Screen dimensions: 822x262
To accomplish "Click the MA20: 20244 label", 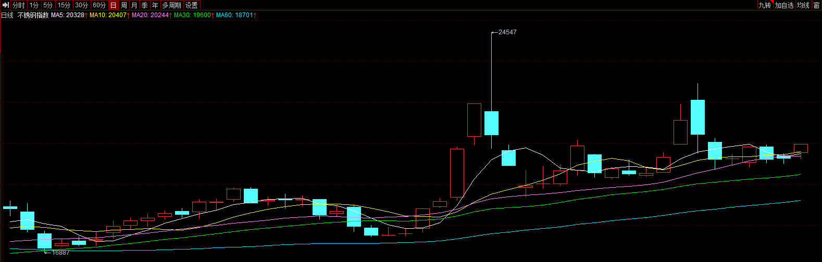I will (152, 15).
